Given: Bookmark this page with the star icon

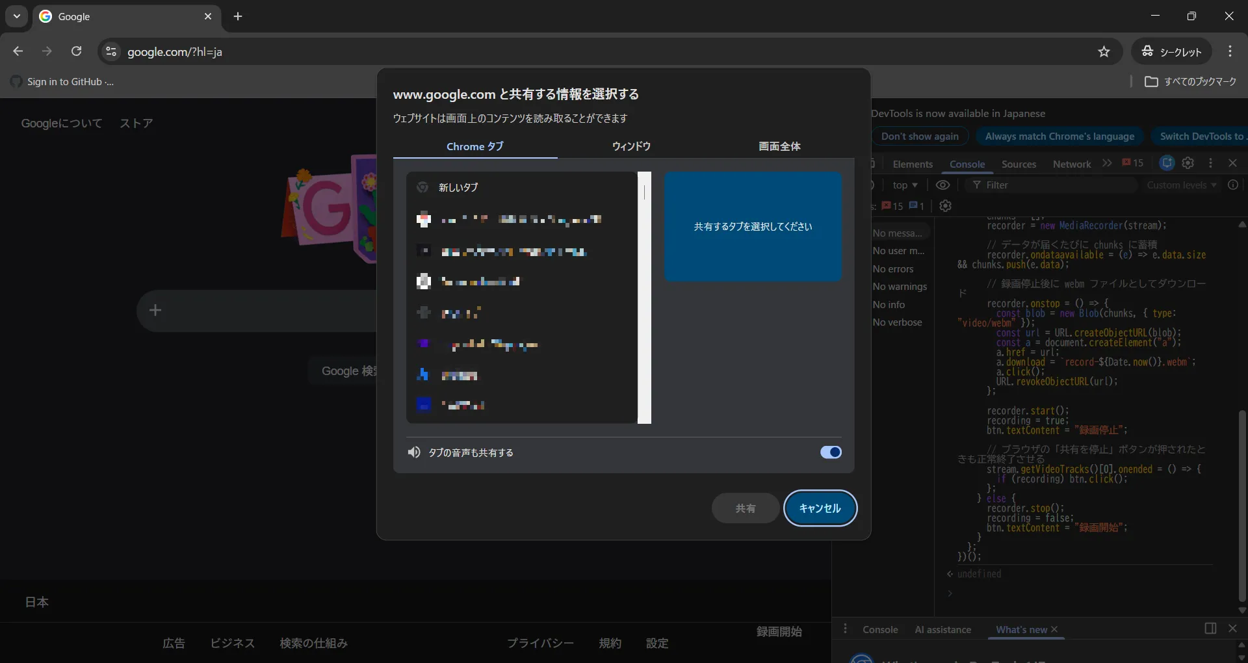Looking at the screenshot, I should click(1104, 51).
